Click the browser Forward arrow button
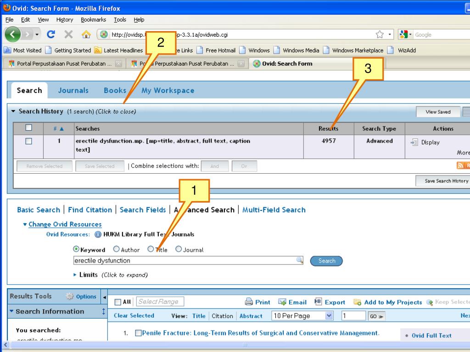The width and height of the screenshot is (470, 352). 27,34
